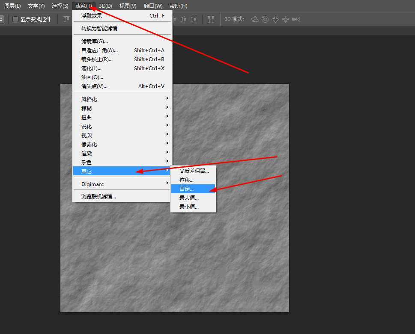Enable the 显示变换控件 checkbox
This screenshot has height=334, width=415.
[x=15, y=19]
